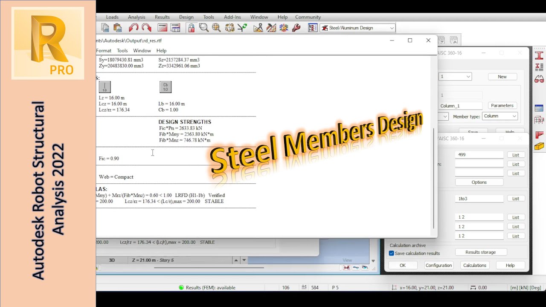Select the yellow 3D bar icon
This screenshot has height=307, width=546.
[539, 146]
